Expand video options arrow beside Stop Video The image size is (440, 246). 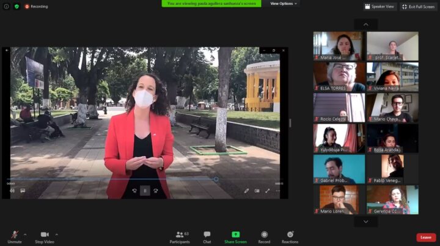57,234
